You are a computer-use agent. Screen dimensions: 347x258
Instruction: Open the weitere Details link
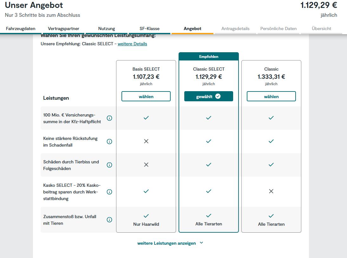[x=132, y=44]
